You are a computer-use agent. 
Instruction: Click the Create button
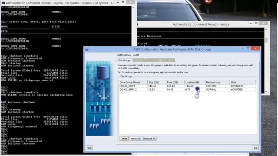pyautogui.click(x=124, y=139)
